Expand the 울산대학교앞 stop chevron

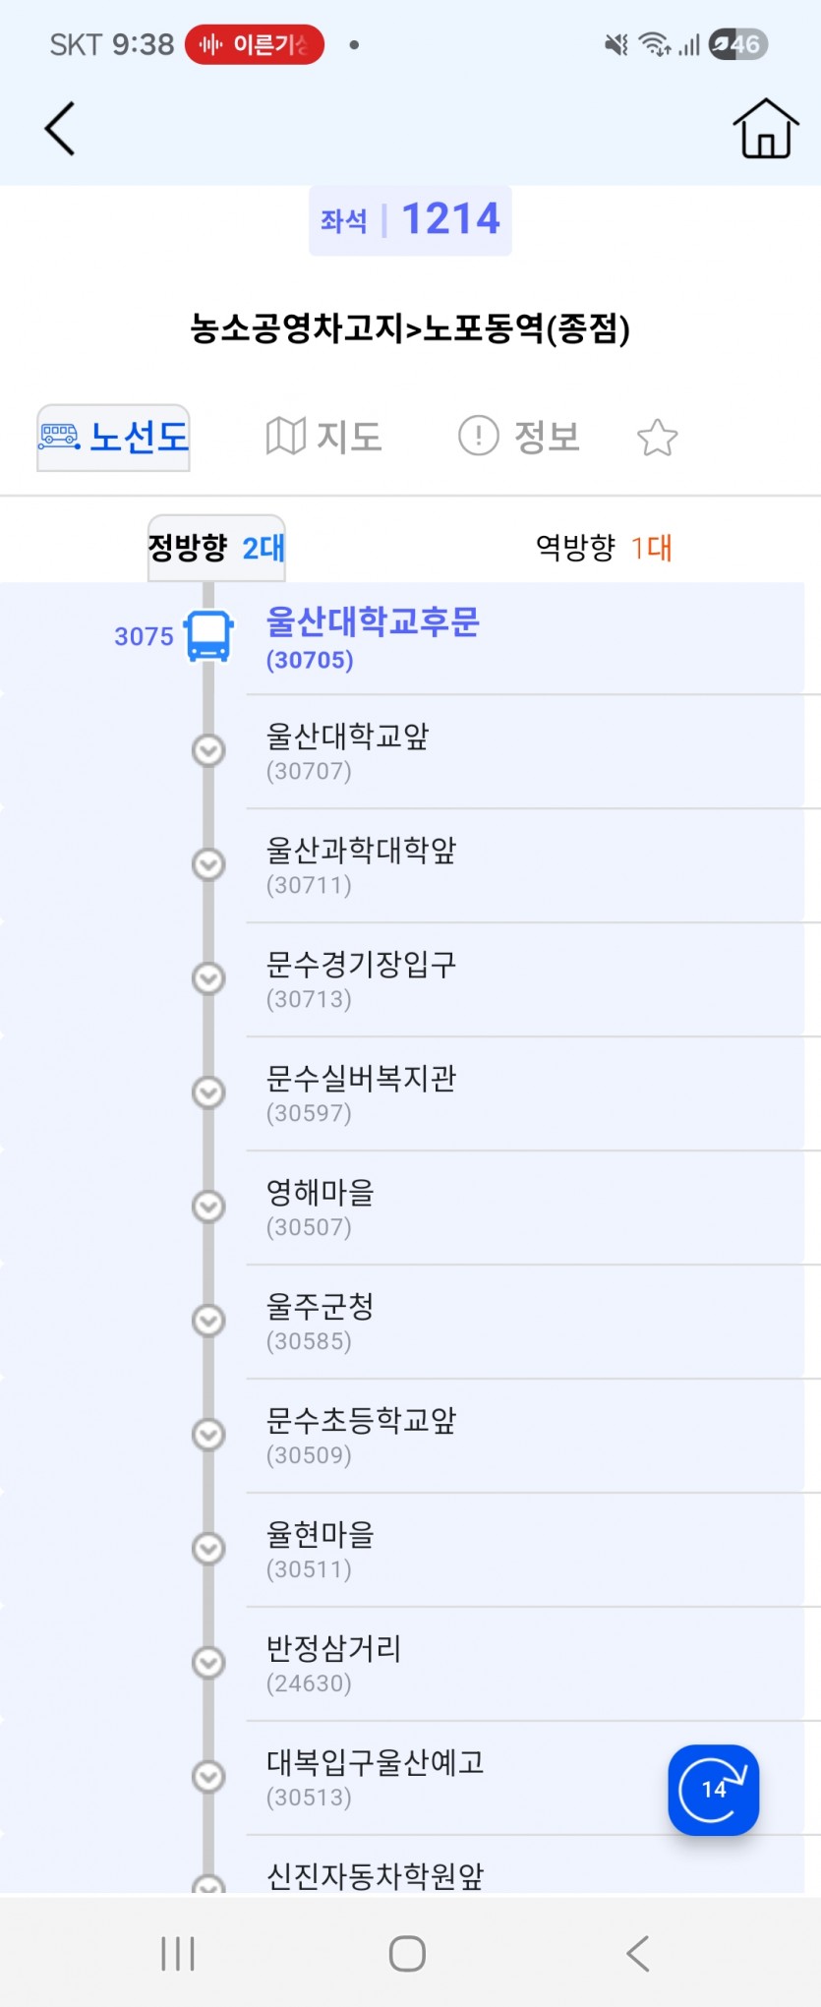point(208,751)
